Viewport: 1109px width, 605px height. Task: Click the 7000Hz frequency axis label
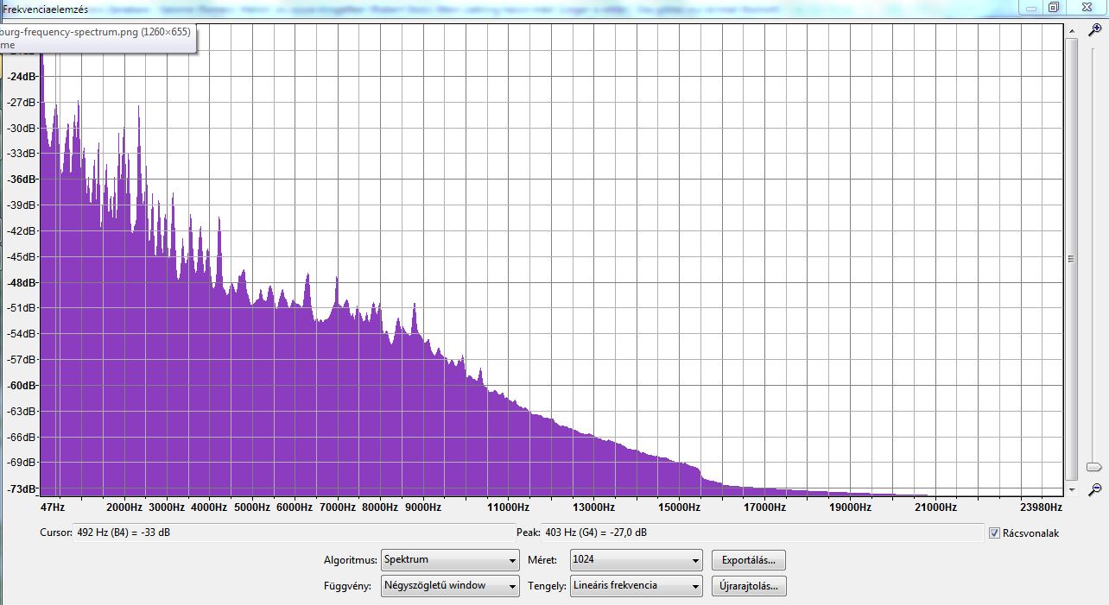pyautogui.click(x=338, y=507)
